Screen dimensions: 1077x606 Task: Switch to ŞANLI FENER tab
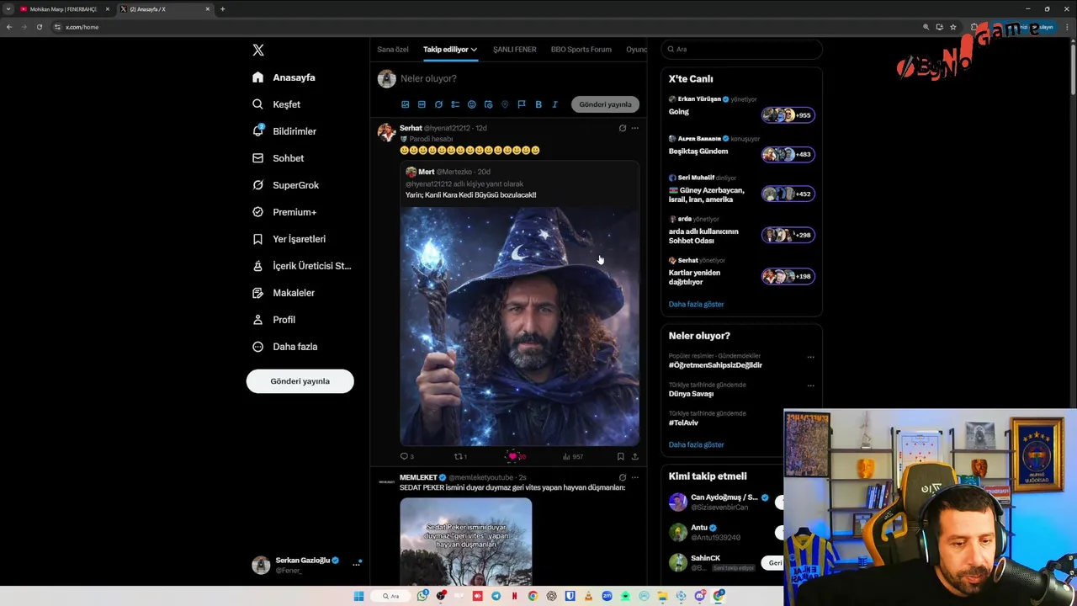[514, 50]
